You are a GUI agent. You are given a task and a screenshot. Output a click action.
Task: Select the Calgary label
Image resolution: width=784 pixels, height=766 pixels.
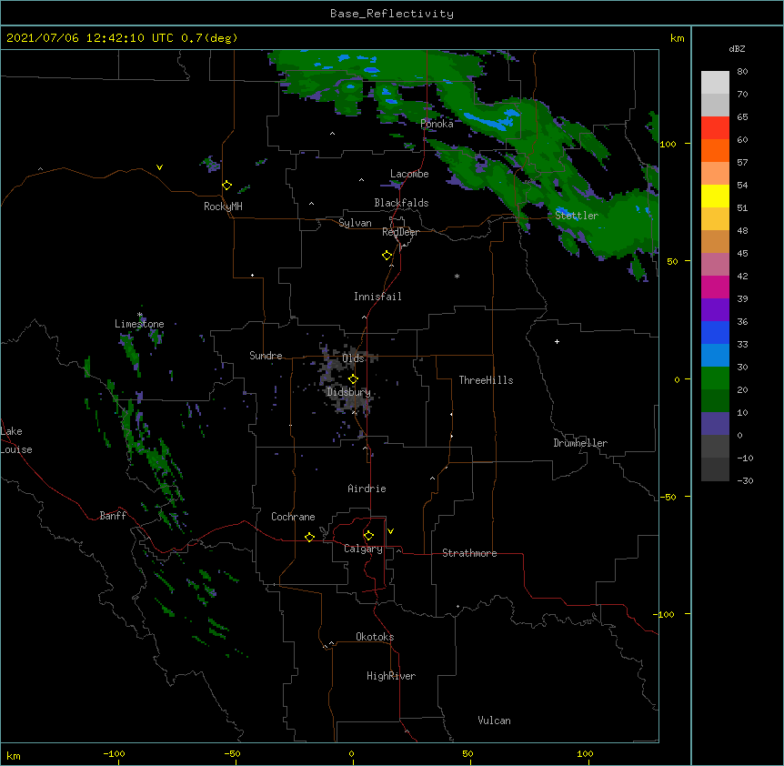click(363, 549)
